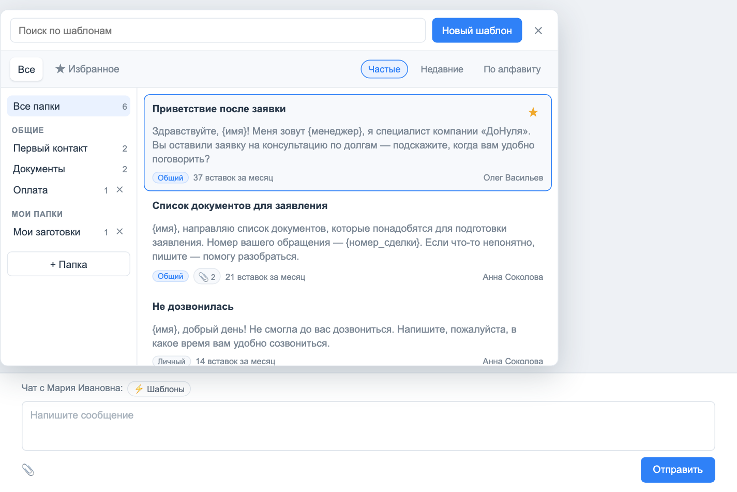Remove the Мои заготовки folder via X icon

pos(119,232)
